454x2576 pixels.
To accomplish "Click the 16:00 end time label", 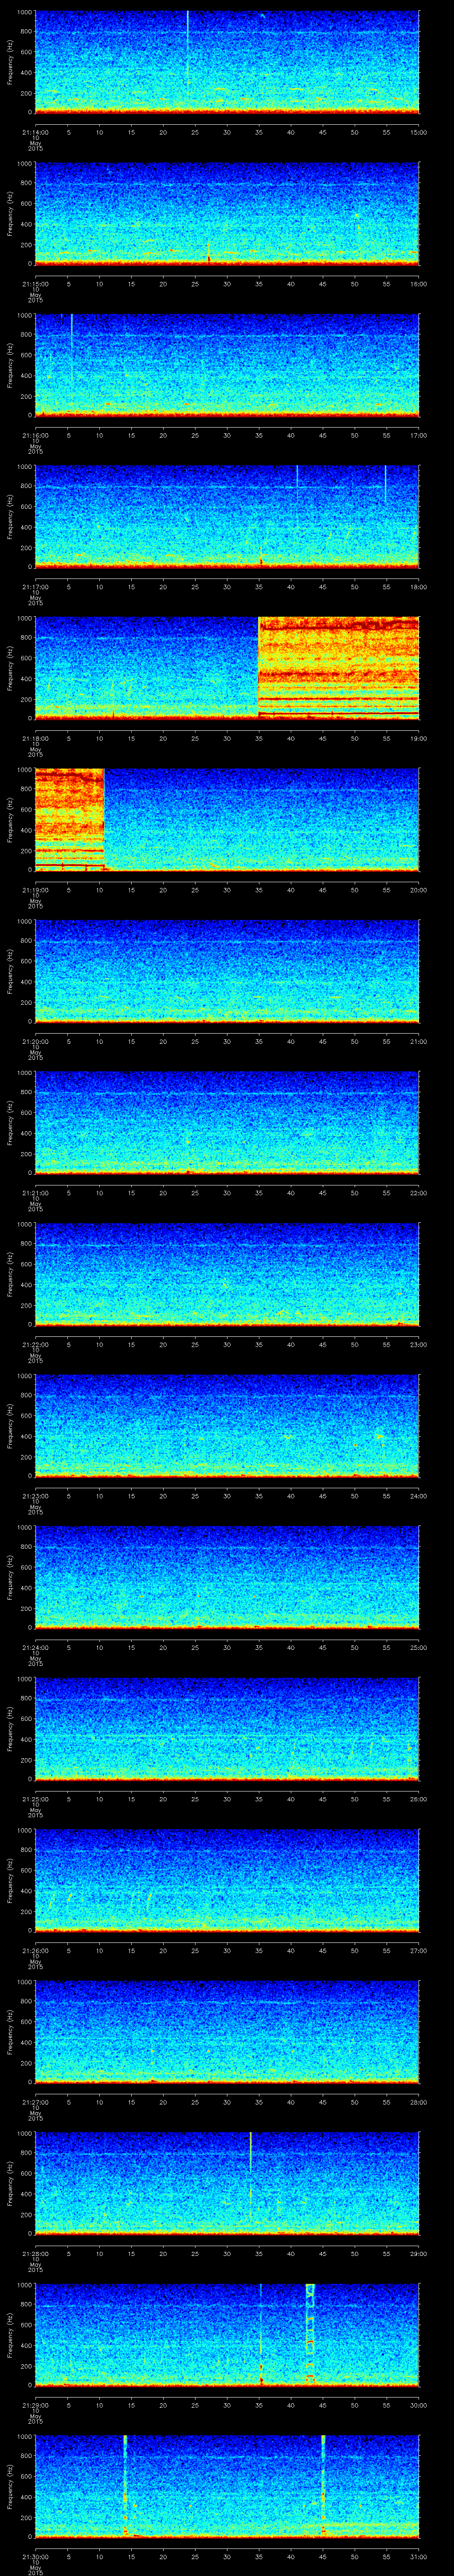I will pyautogui.click(x=419, y=284).
